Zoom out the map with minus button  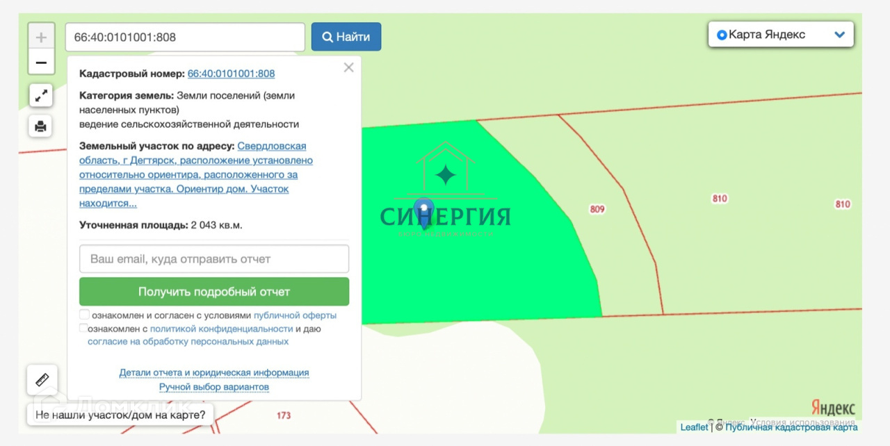pos(41,63)
